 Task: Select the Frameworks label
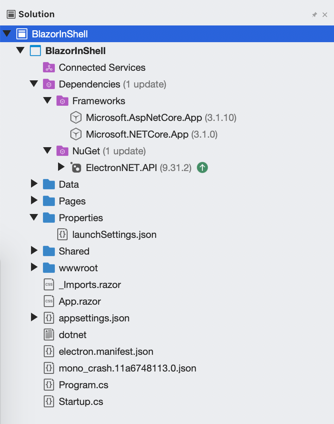coord(99,101)
